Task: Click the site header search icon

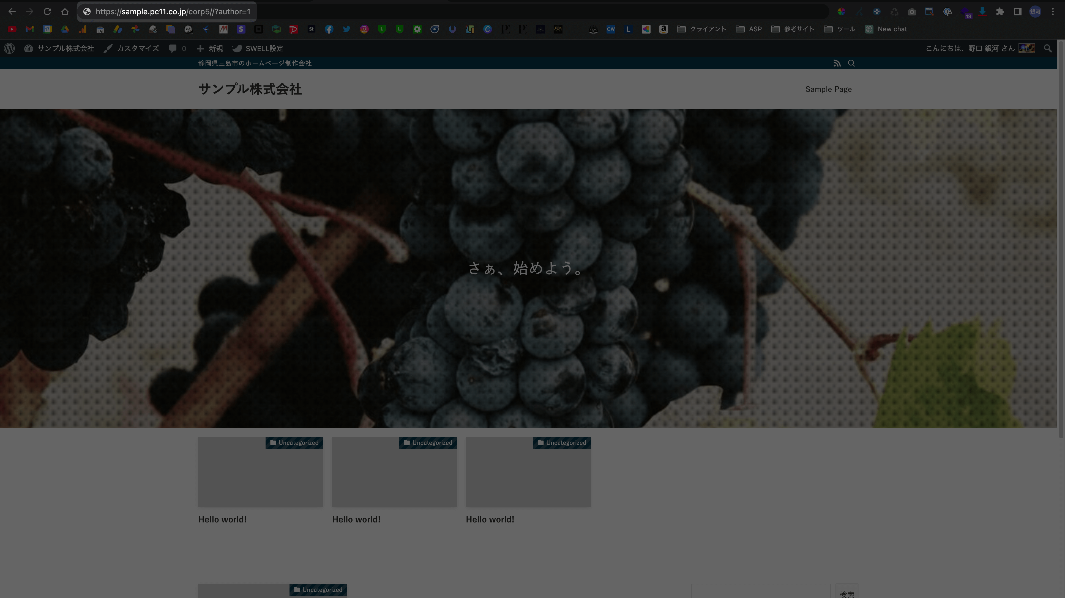Action: pos(851,63)
